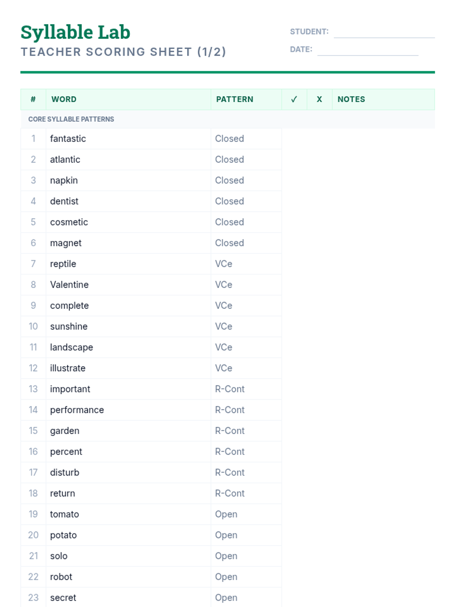Click the Open pattern beside robot
This screenshot has width=455, height=607.
click(x=226, y=577)
